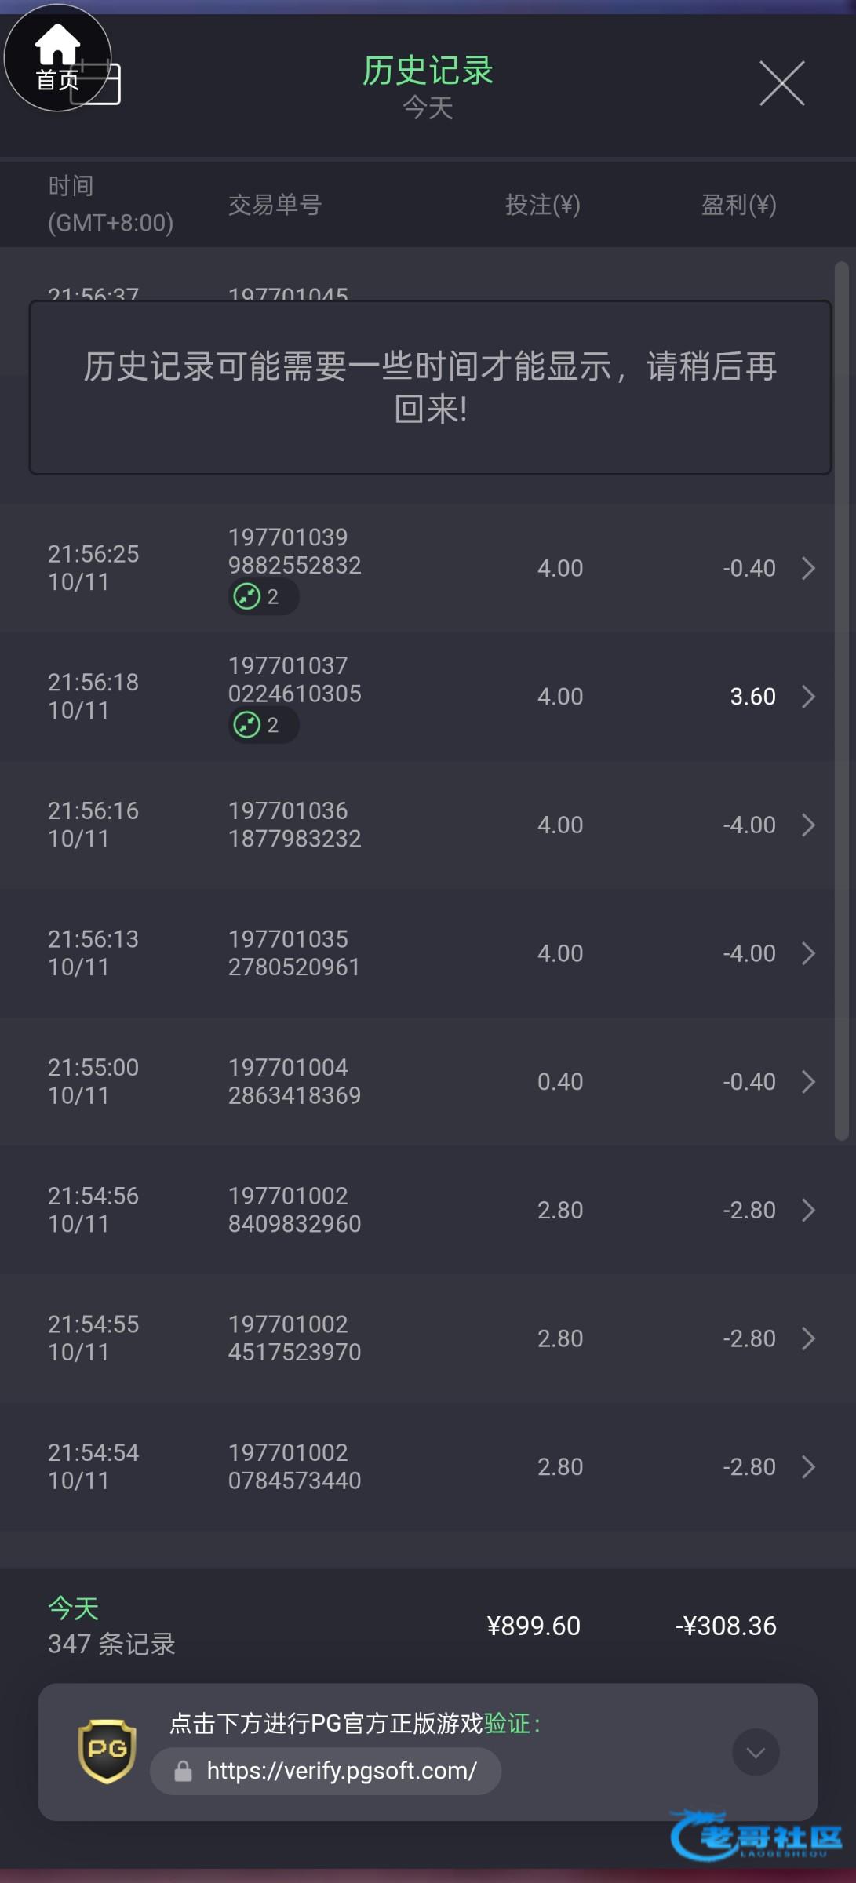Open details arrow for the 3.60 profit record
Viewport: 856px width, 1883px height.
point(808,697)
